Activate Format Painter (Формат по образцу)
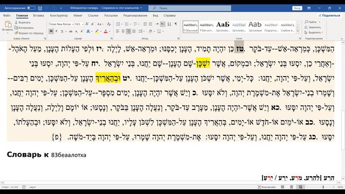This screenshot has height=194, width=345. (29, 33)
